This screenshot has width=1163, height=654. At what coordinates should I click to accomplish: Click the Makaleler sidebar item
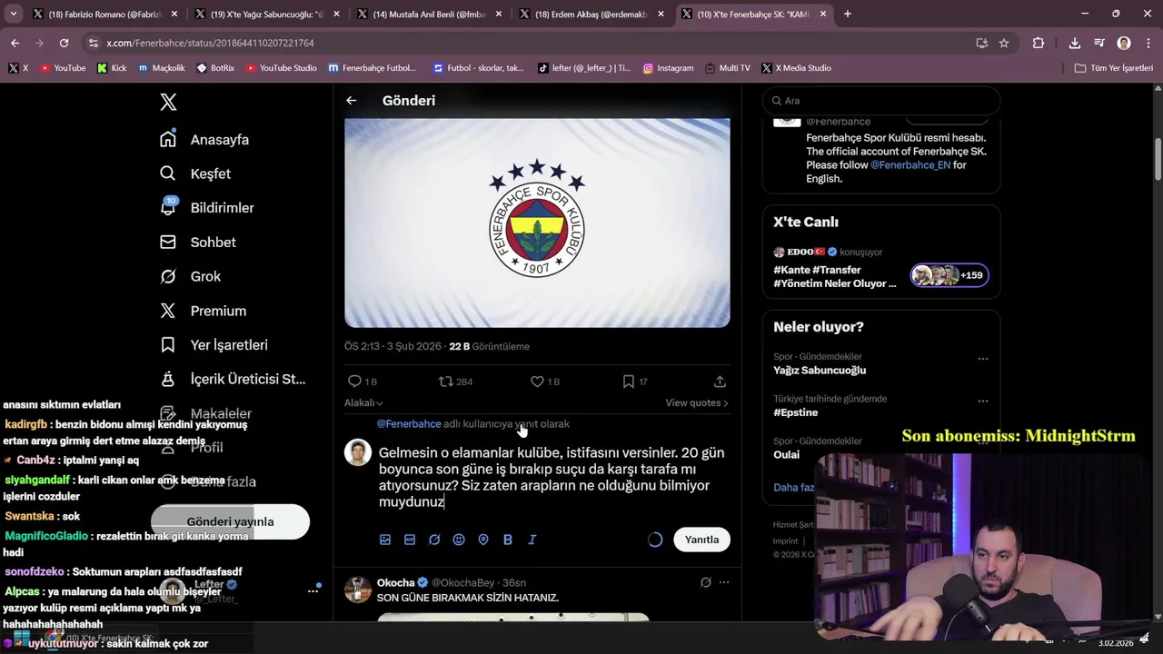205,413
